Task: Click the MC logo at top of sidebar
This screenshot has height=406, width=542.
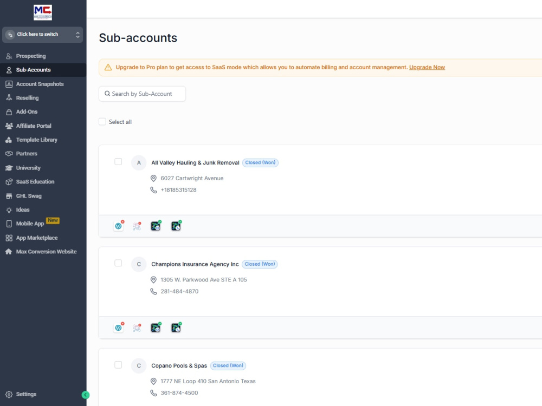Action: 43,12
